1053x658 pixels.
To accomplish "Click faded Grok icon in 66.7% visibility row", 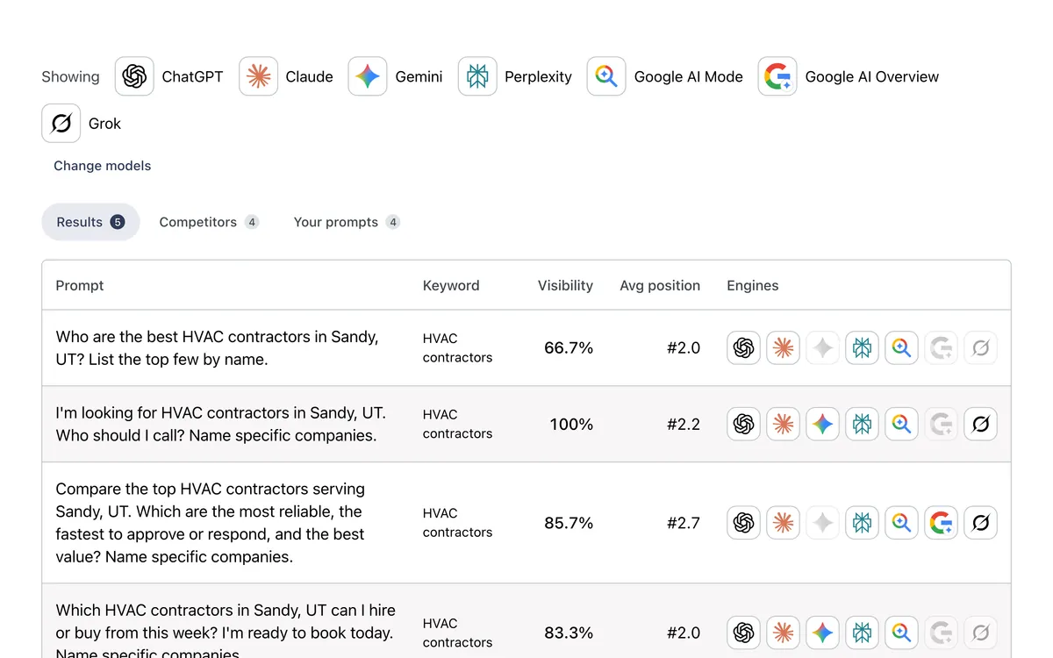I will 981,348.
